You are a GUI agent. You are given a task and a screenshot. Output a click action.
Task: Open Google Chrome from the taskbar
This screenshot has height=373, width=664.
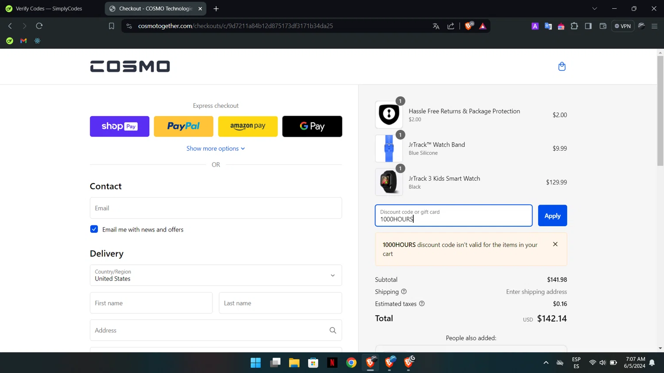[x=351, y=363]
